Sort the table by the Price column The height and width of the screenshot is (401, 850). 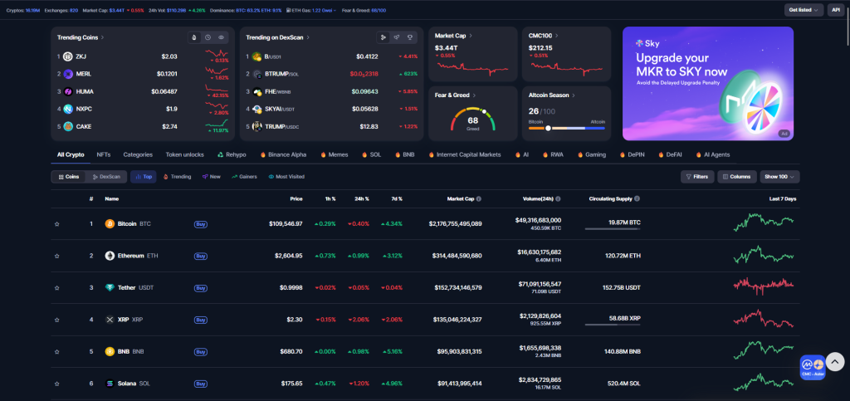coord(296,199)
